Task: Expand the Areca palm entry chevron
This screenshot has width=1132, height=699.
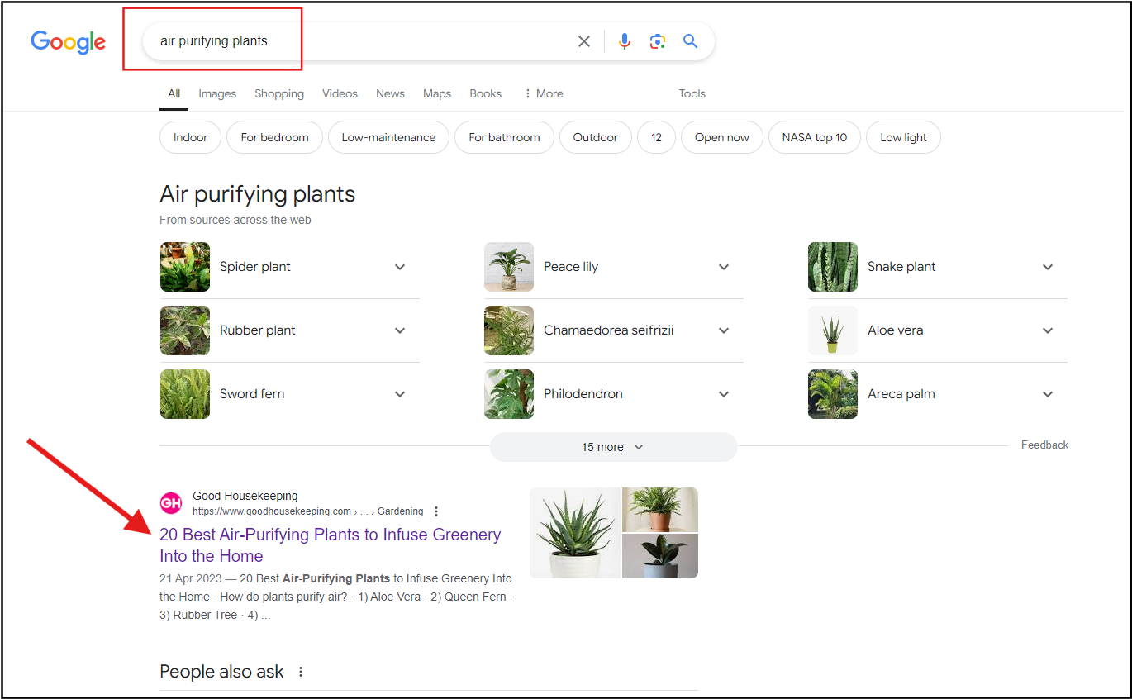Action: tap(1048, 394)
